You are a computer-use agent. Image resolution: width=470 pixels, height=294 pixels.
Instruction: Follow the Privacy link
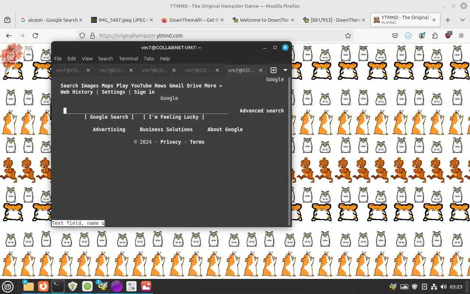pos(171,142)
